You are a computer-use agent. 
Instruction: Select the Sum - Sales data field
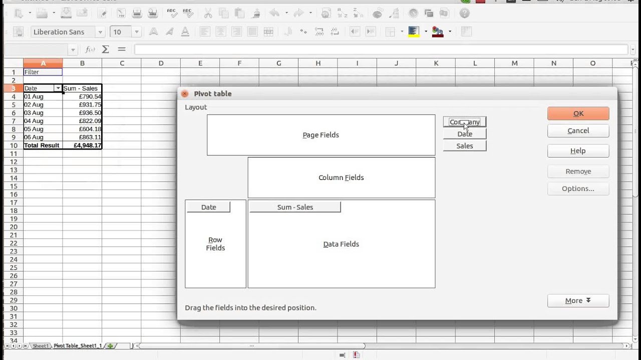point(295,207)
